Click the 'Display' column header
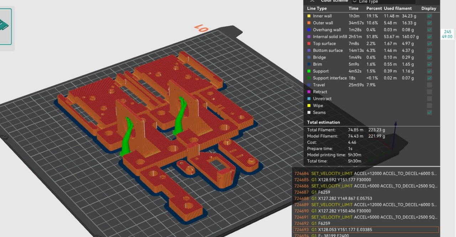The width and height of the screenshot is (456, 237). coord(429,8)
